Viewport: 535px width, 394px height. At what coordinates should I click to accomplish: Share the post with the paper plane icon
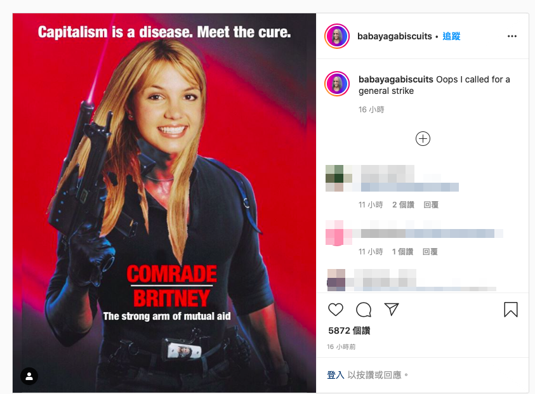[392, 309]
